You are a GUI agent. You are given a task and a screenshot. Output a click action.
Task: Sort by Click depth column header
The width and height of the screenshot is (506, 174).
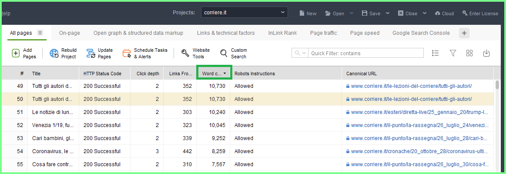(x=147, y=74)
